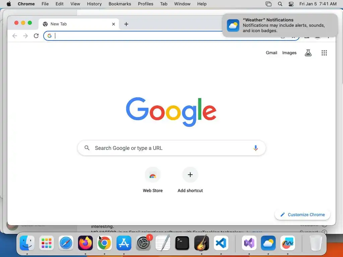Click Customize Chrome button

point(302,215)
